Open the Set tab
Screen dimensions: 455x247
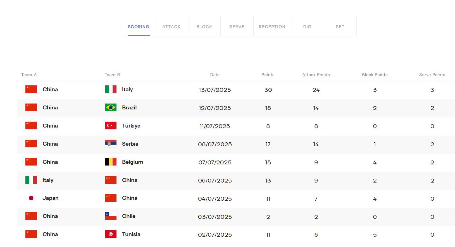point(340,27)
